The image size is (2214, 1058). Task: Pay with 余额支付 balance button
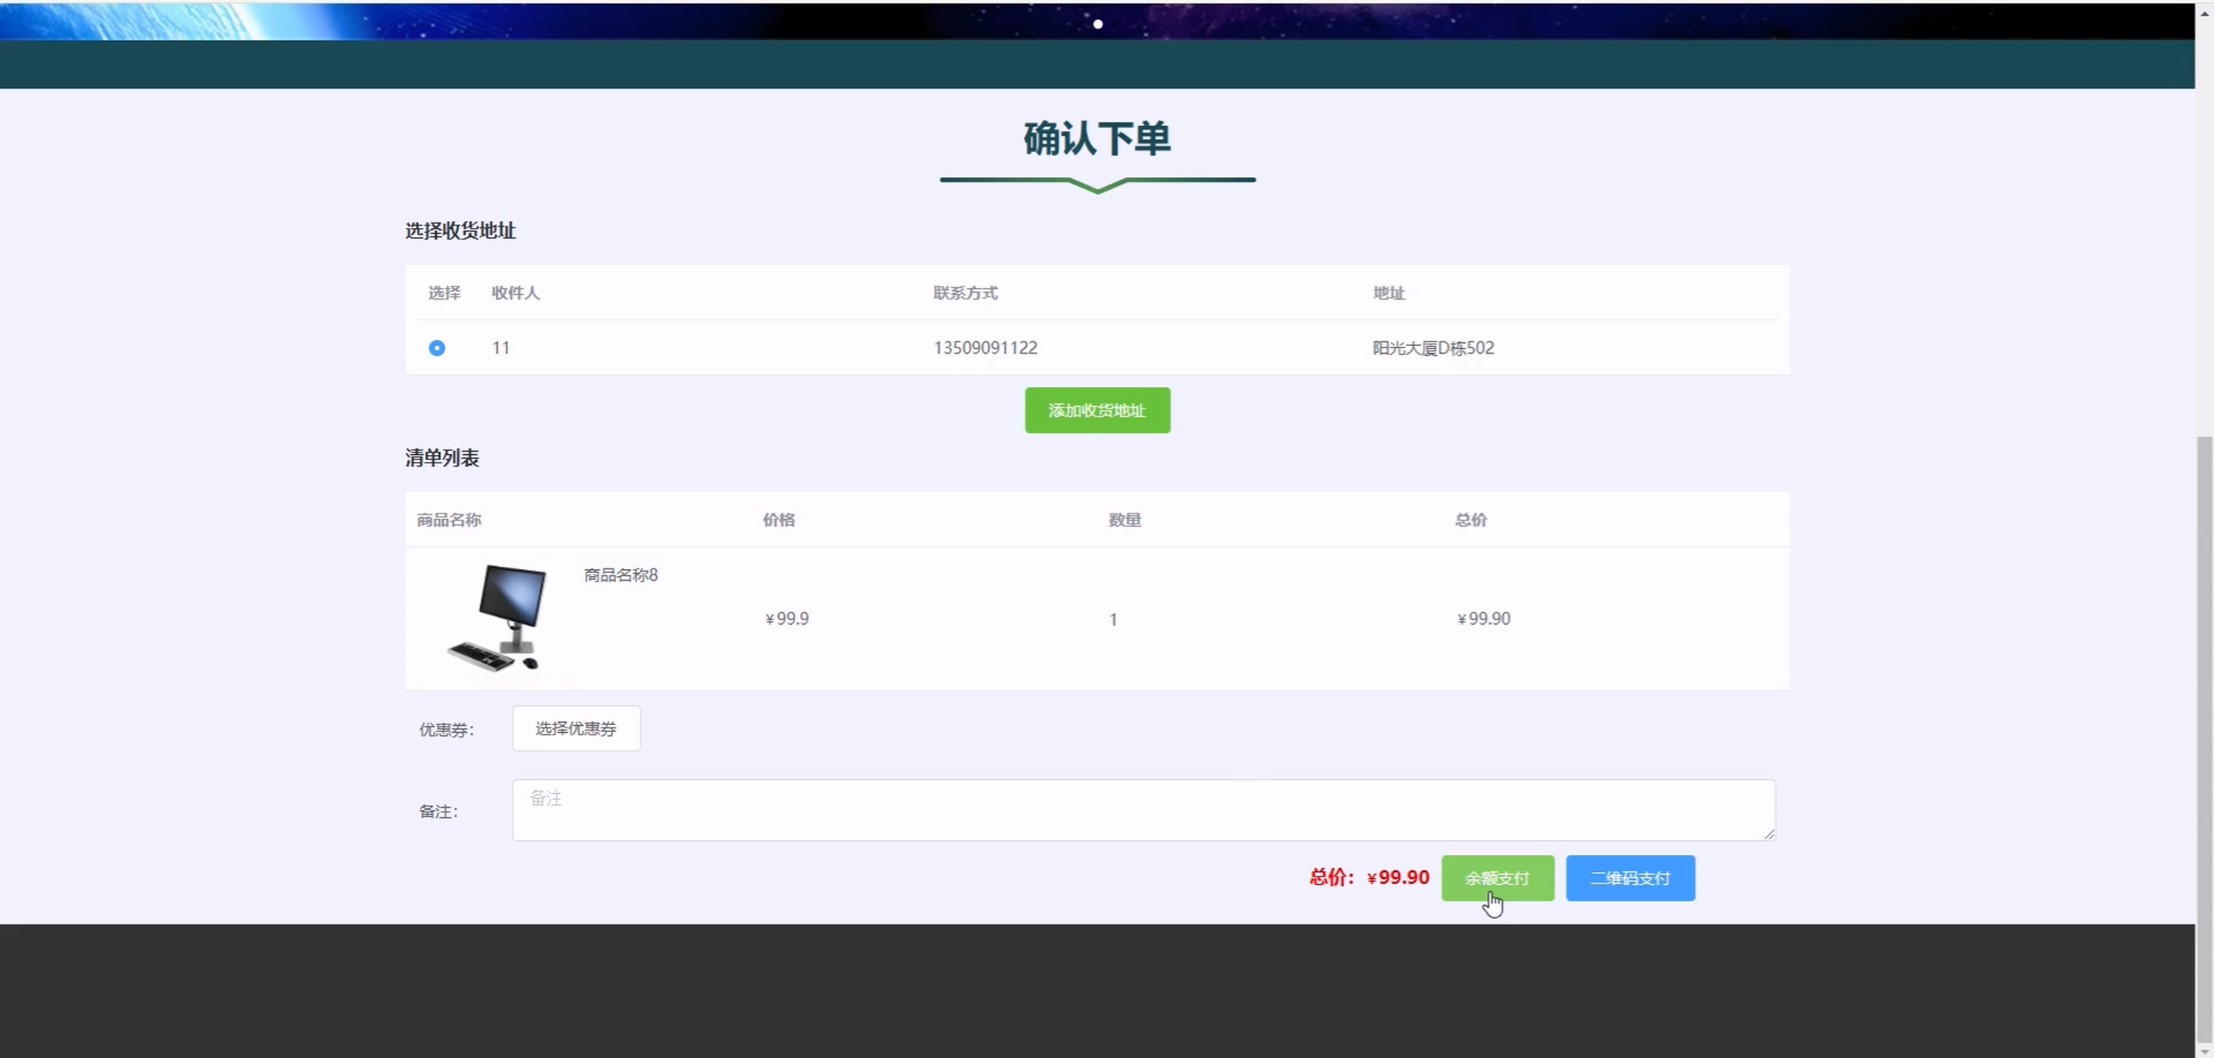(x=1497, y=878)
